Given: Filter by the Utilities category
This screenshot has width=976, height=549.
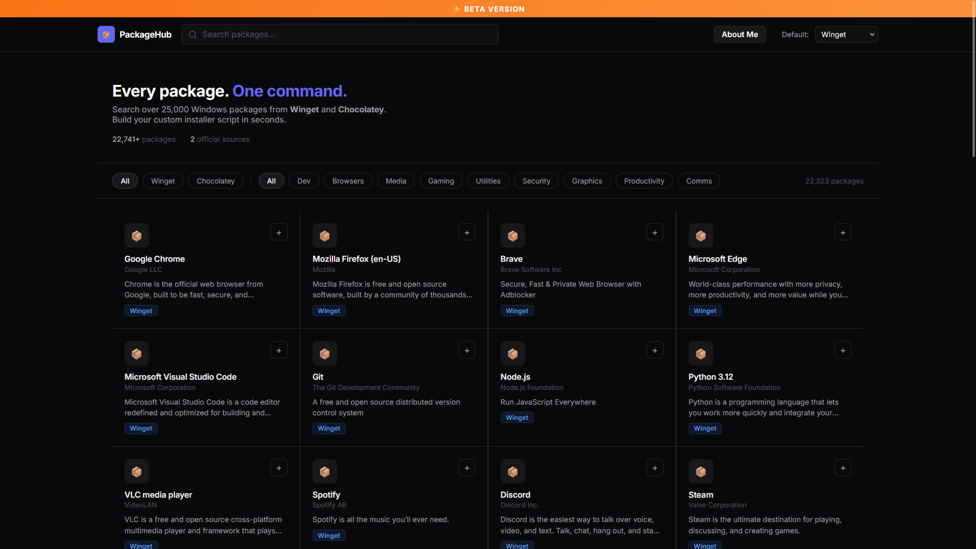Looking at the screenshot, I should [x=488, y=181].
